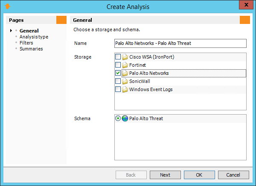The image size is (256, 186).
Task: Cancel the Create Analysis dialog
Action: coord(233,175)
